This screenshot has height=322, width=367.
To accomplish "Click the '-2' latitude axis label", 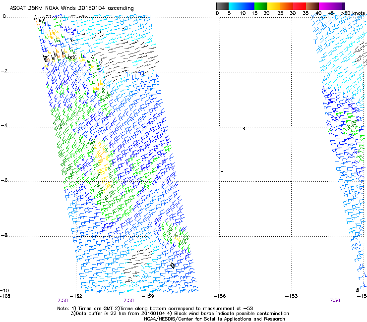I will (x=4, y=71).
